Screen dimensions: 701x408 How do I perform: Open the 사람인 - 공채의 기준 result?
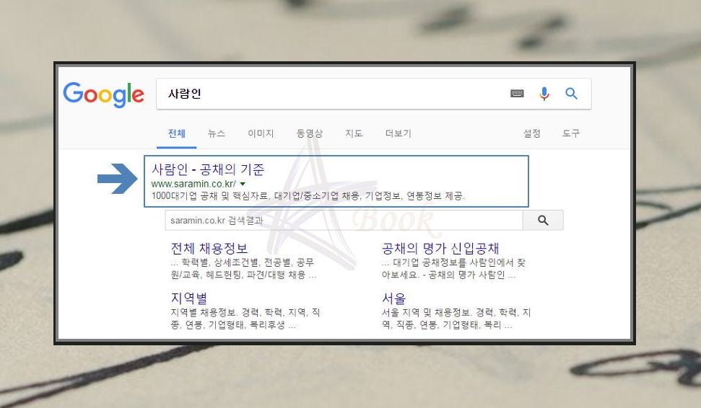point(208,169)
